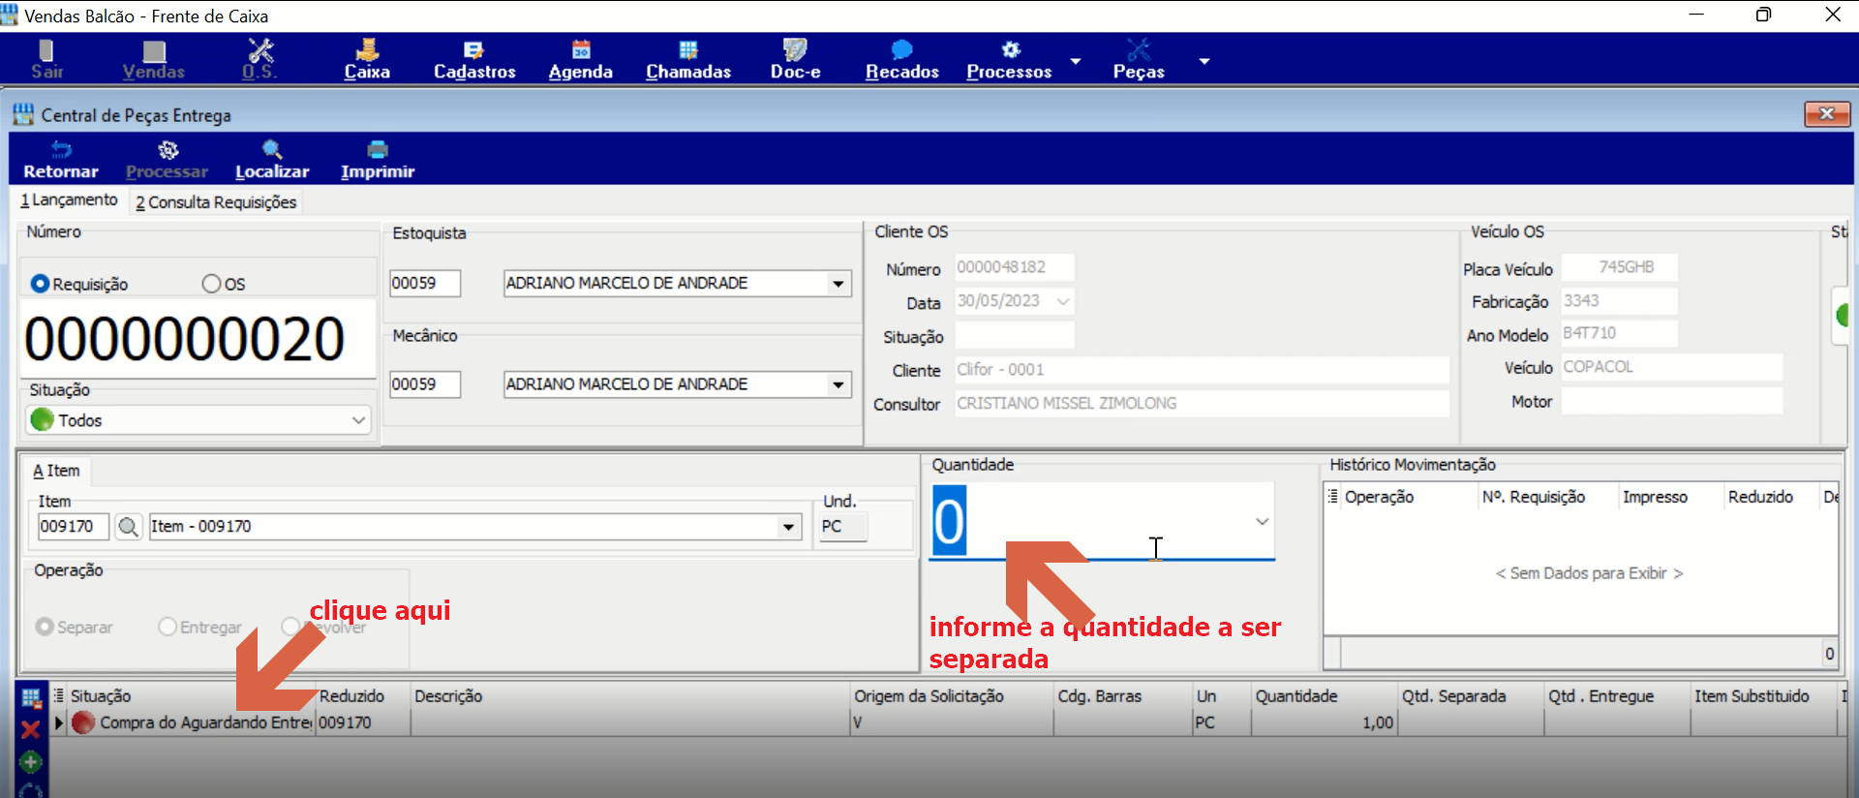Select the Compra do Aguardando Entrega row
Viewport: 1859px width, 798px height.
click(949, 722)
